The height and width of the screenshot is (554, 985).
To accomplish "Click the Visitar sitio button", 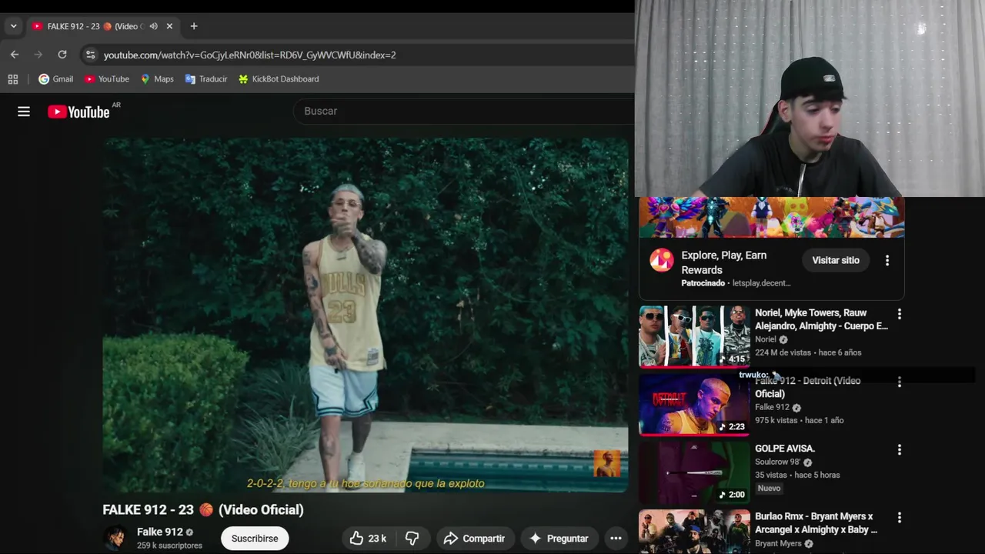I will coord(836,260).
